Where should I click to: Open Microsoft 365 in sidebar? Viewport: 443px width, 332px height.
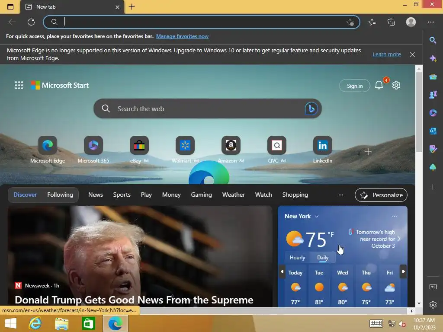pos(433,113)
